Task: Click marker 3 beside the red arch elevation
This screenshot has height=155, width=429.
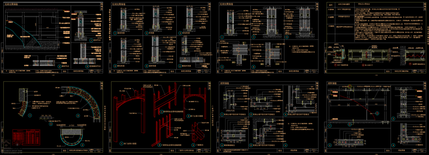Action: tap(188, 116)
